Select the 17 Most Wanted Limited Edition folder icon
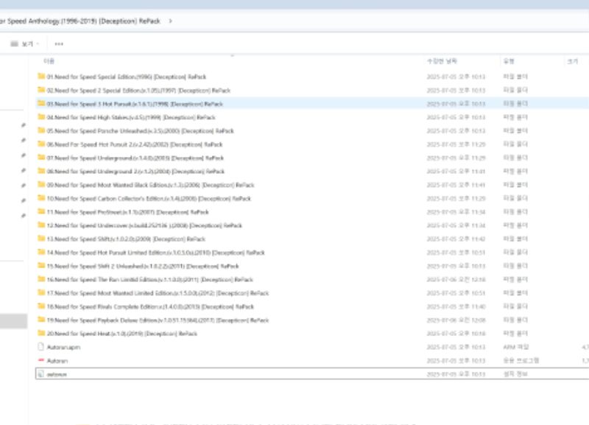Image resolution: width=589 pixels, height=425 pixels. [41, 292]
